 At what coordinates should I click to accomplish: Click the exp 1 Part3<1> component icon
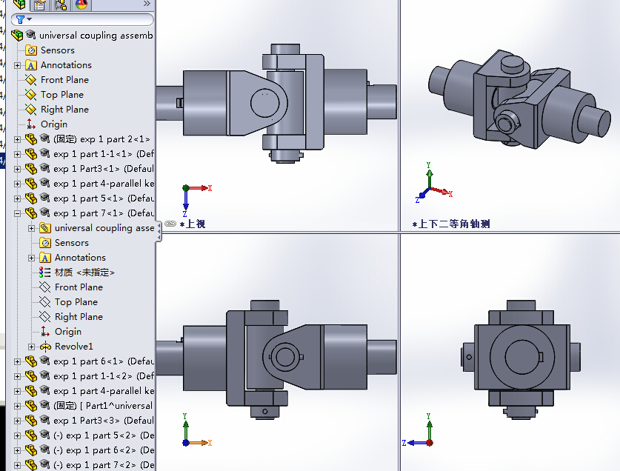31,168
